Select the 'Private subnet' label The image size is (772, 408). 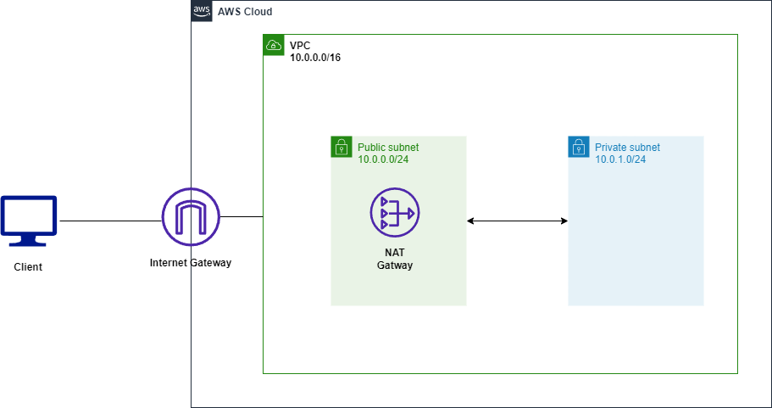[x=627, y=148]
